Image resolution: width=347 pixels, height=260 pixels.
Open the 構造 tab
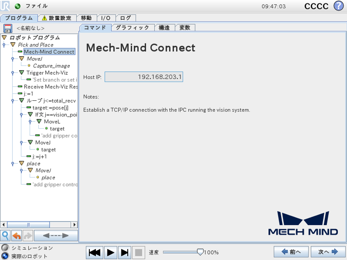click(x=164, y=27)
